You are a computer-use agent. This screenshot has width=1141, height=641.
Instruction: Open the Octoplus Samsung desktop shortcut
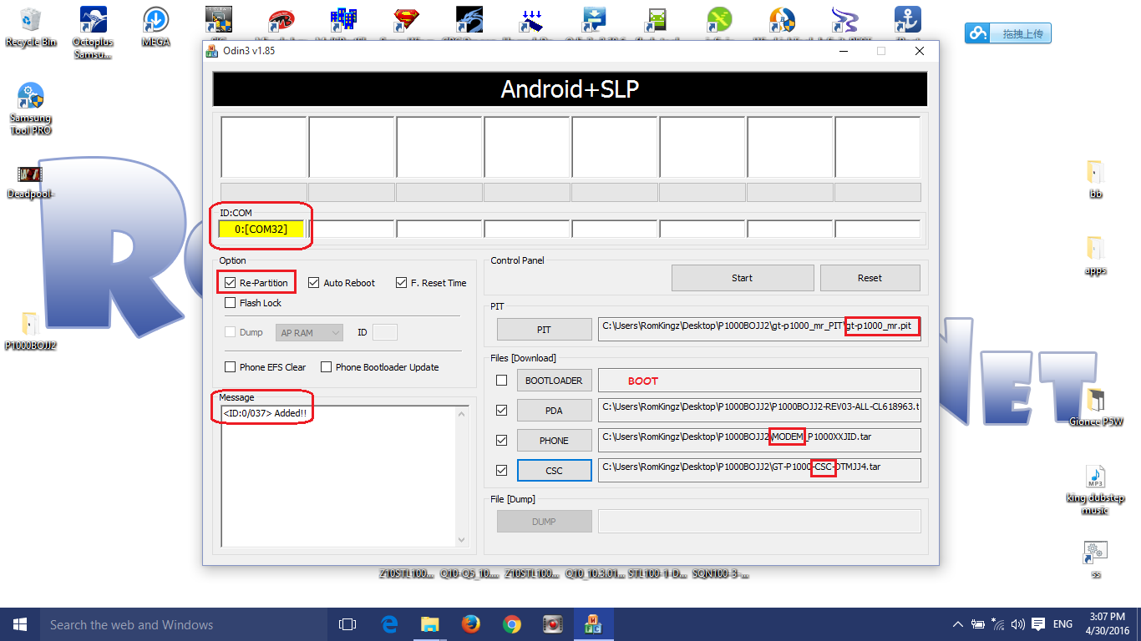(93, 33)
